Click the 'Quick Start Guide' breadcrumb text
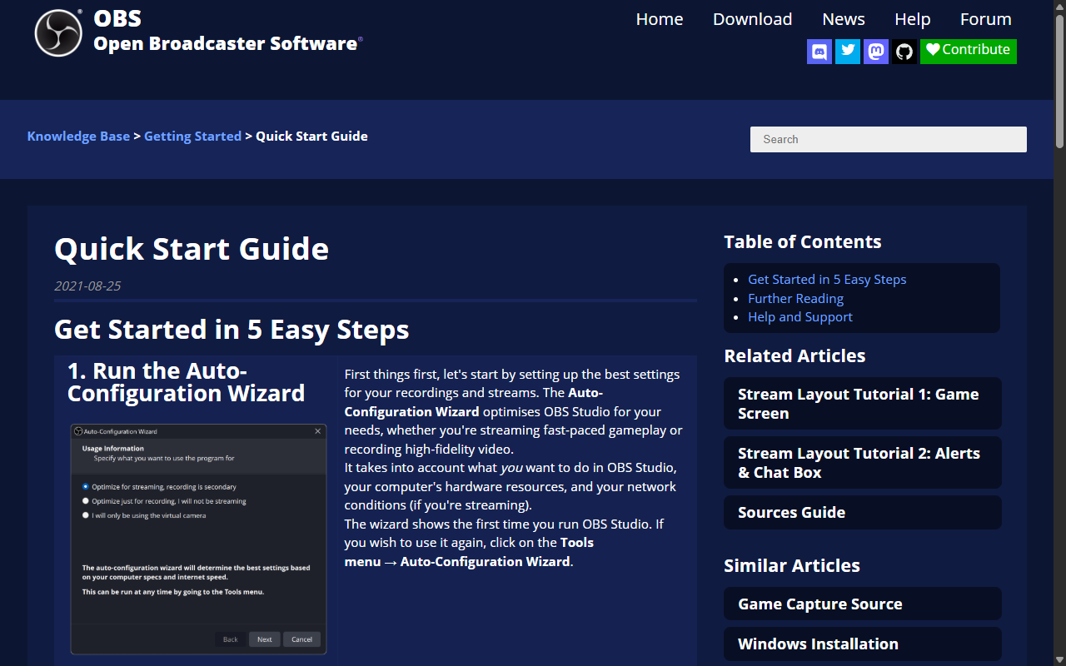 [311, 136]
